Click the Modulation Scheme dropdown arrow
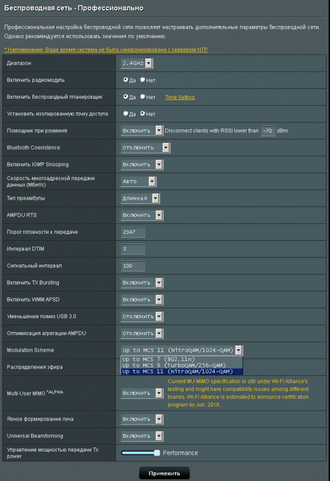Image resolution: width=330 pixels, height=481 pixels. 239,350
